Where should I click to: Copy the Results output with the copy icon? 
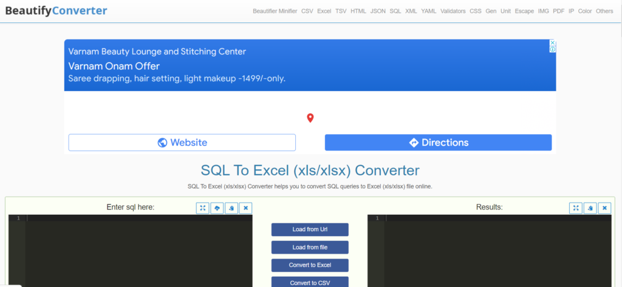coord(590,208)
